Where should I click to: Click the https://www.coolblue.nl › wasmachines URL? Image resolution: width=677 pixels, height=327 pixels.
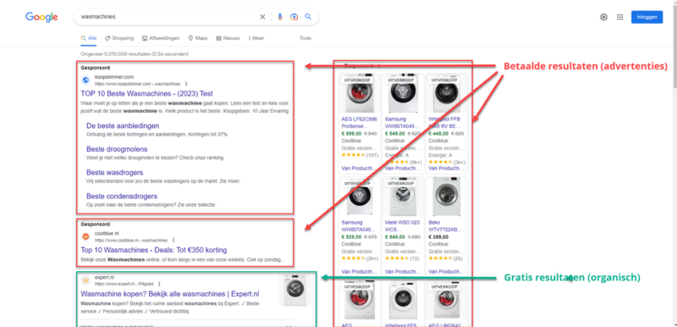pos(131,241)
